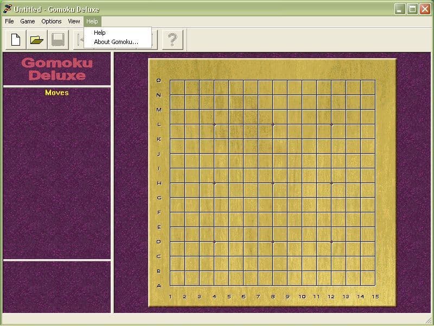Screen dimensions: 434x326
Task: Minimize the Gomoku Deluxe window
Action: 399,9
